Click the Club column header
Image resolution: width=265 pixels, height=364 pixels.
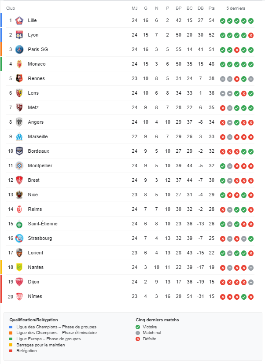[11, 8]
